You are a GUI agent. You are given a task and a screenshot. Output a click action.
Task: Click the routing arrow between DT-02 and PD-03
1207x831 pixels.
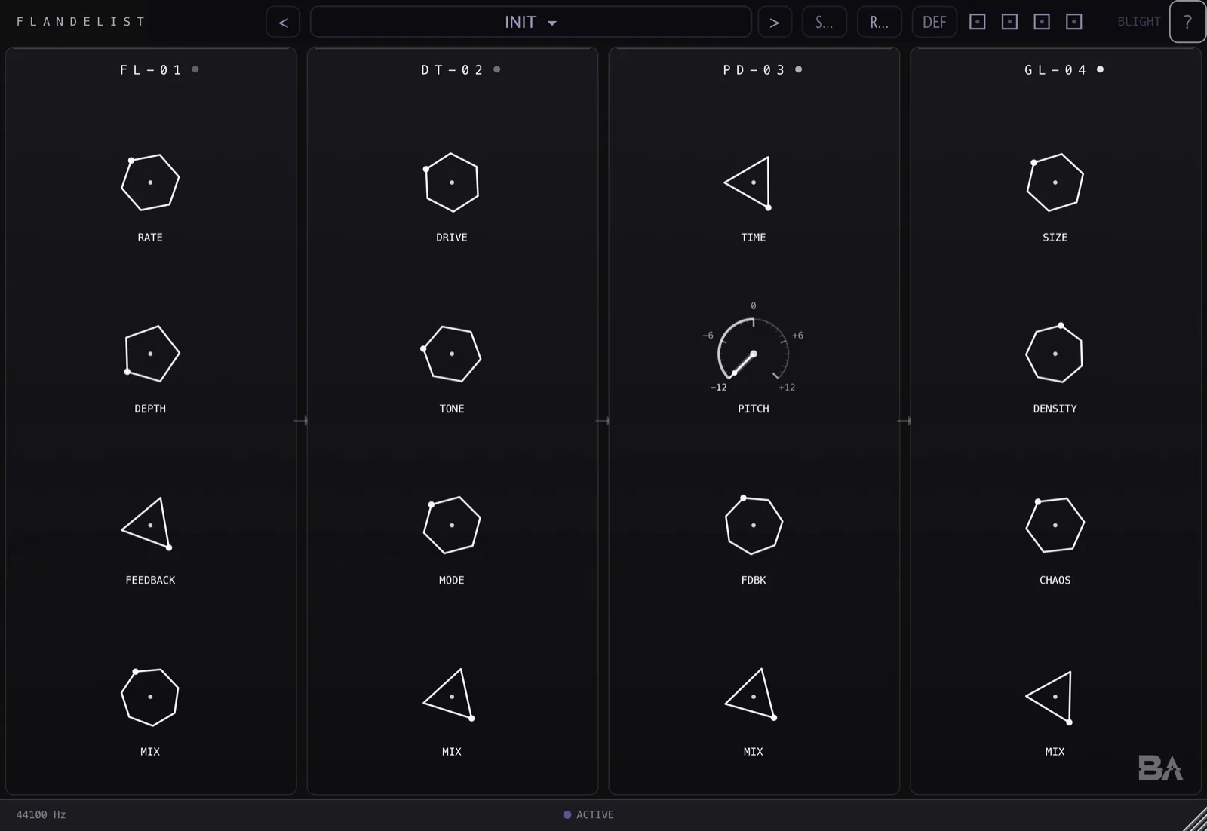tap(603, 421)
